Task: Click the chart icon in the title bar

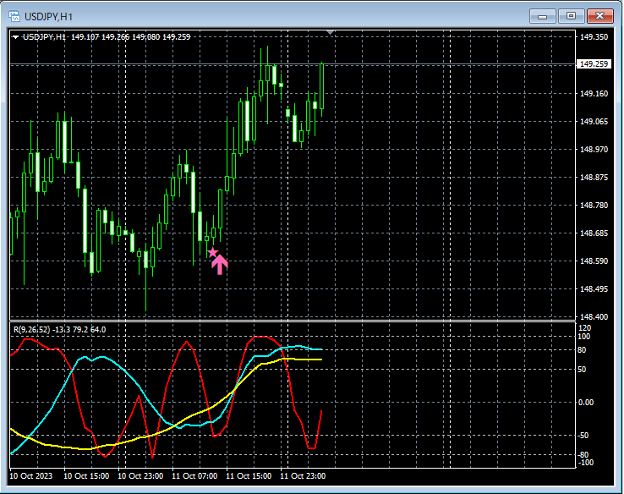Action: (14, 16)
